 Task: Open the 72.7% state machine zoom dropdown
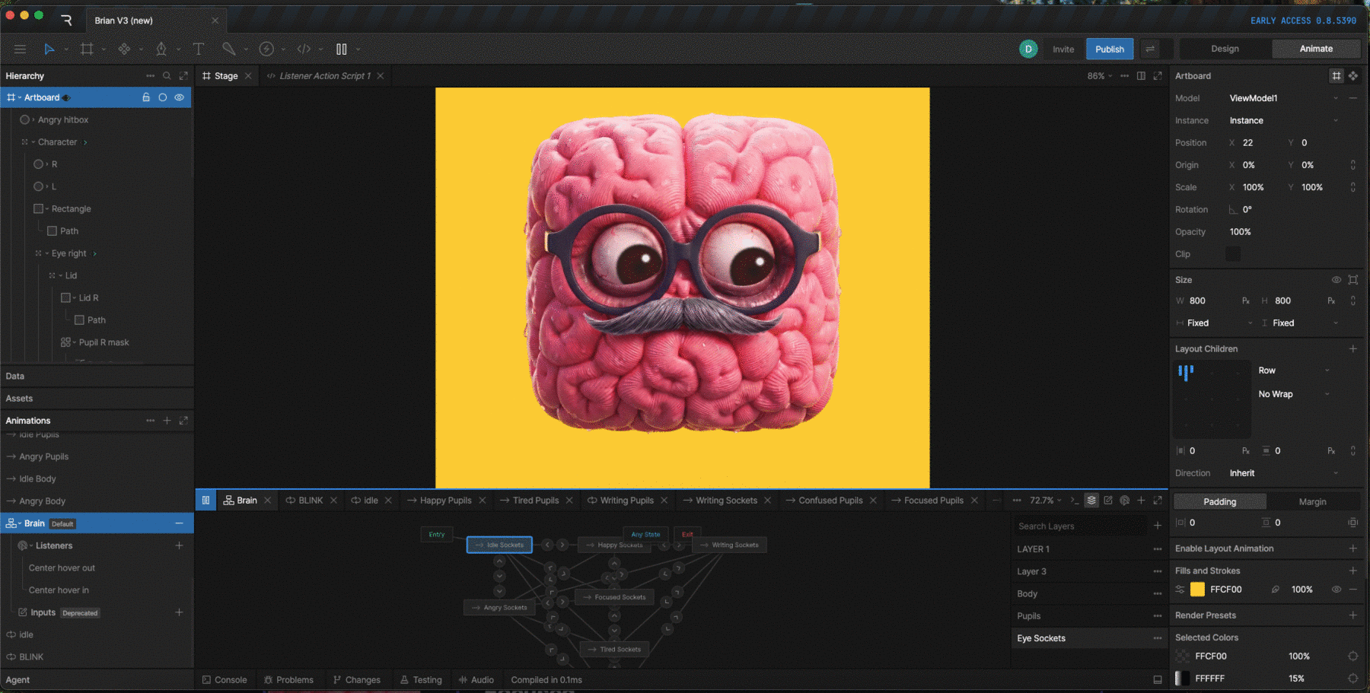[1046, 501]
